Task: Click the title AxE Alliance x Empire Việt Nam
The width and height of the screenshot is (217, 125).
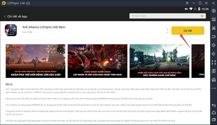Action: pyautogui.click(x=44, y=27)
